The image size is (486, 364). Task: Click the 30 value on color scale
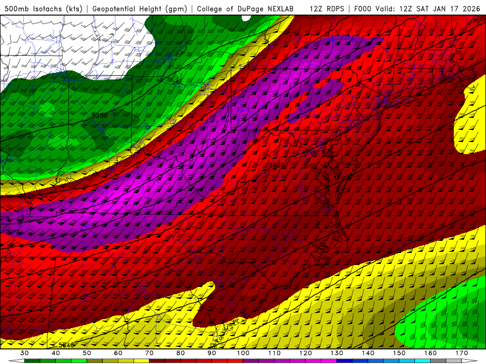click(24, 353)
